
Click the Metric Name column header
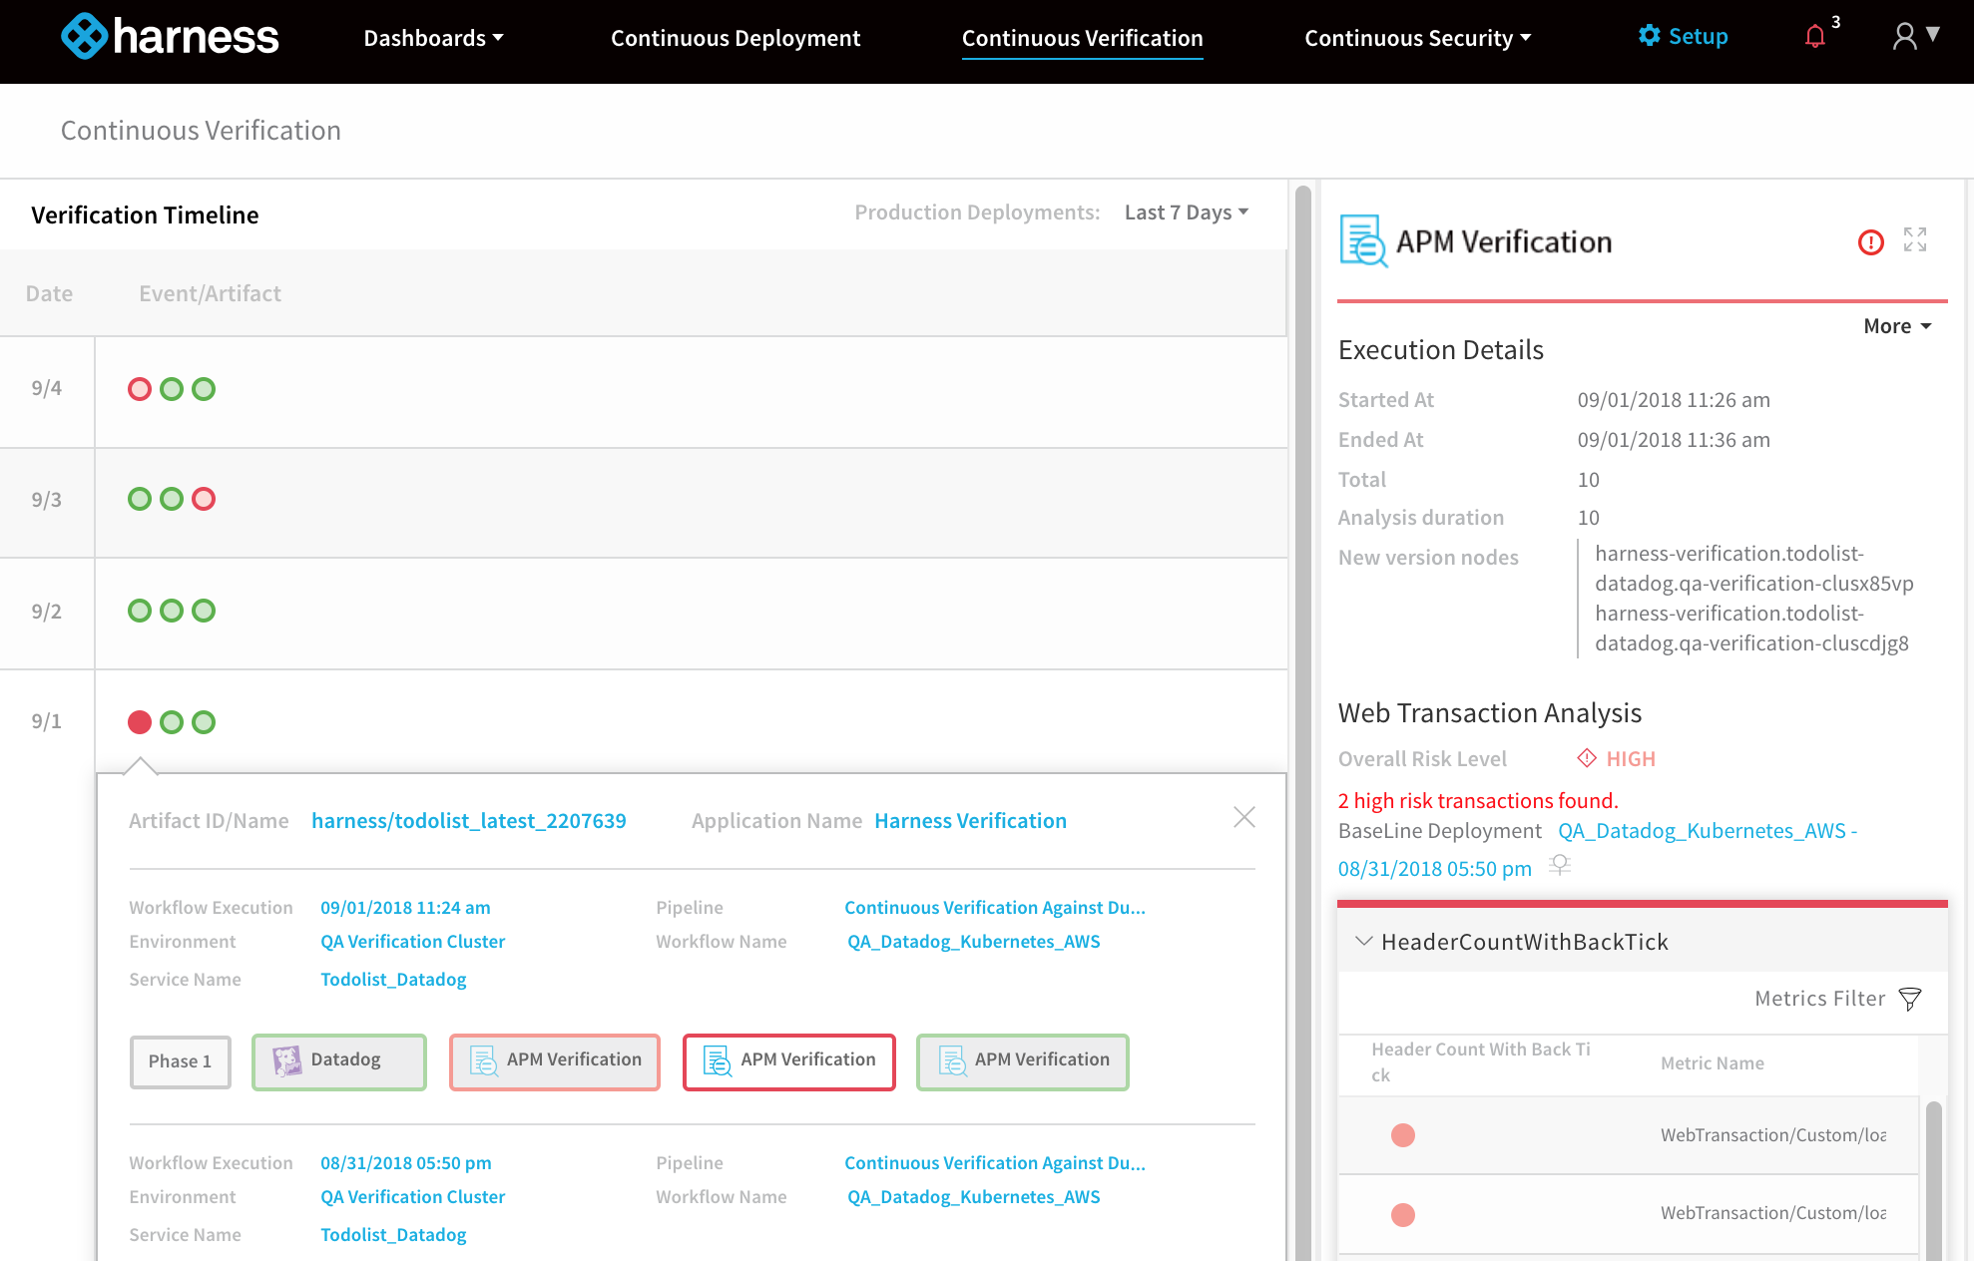(x=1713, y=1063)
